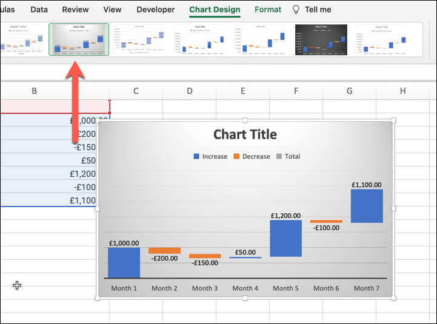The width and height of the screenshot is (437, 324).
Task: Click the blue Increase legend swatch
Action: (x=196, y=156)
